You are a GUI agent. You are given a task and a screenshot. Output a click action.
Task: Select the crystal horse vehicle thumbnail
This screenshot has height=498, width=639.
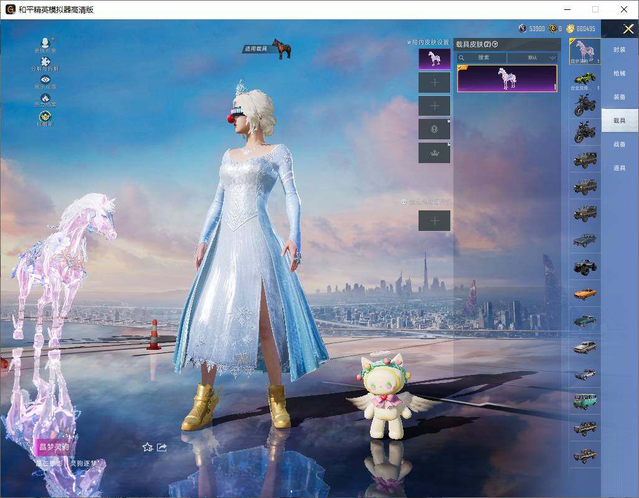coord(585,51)
